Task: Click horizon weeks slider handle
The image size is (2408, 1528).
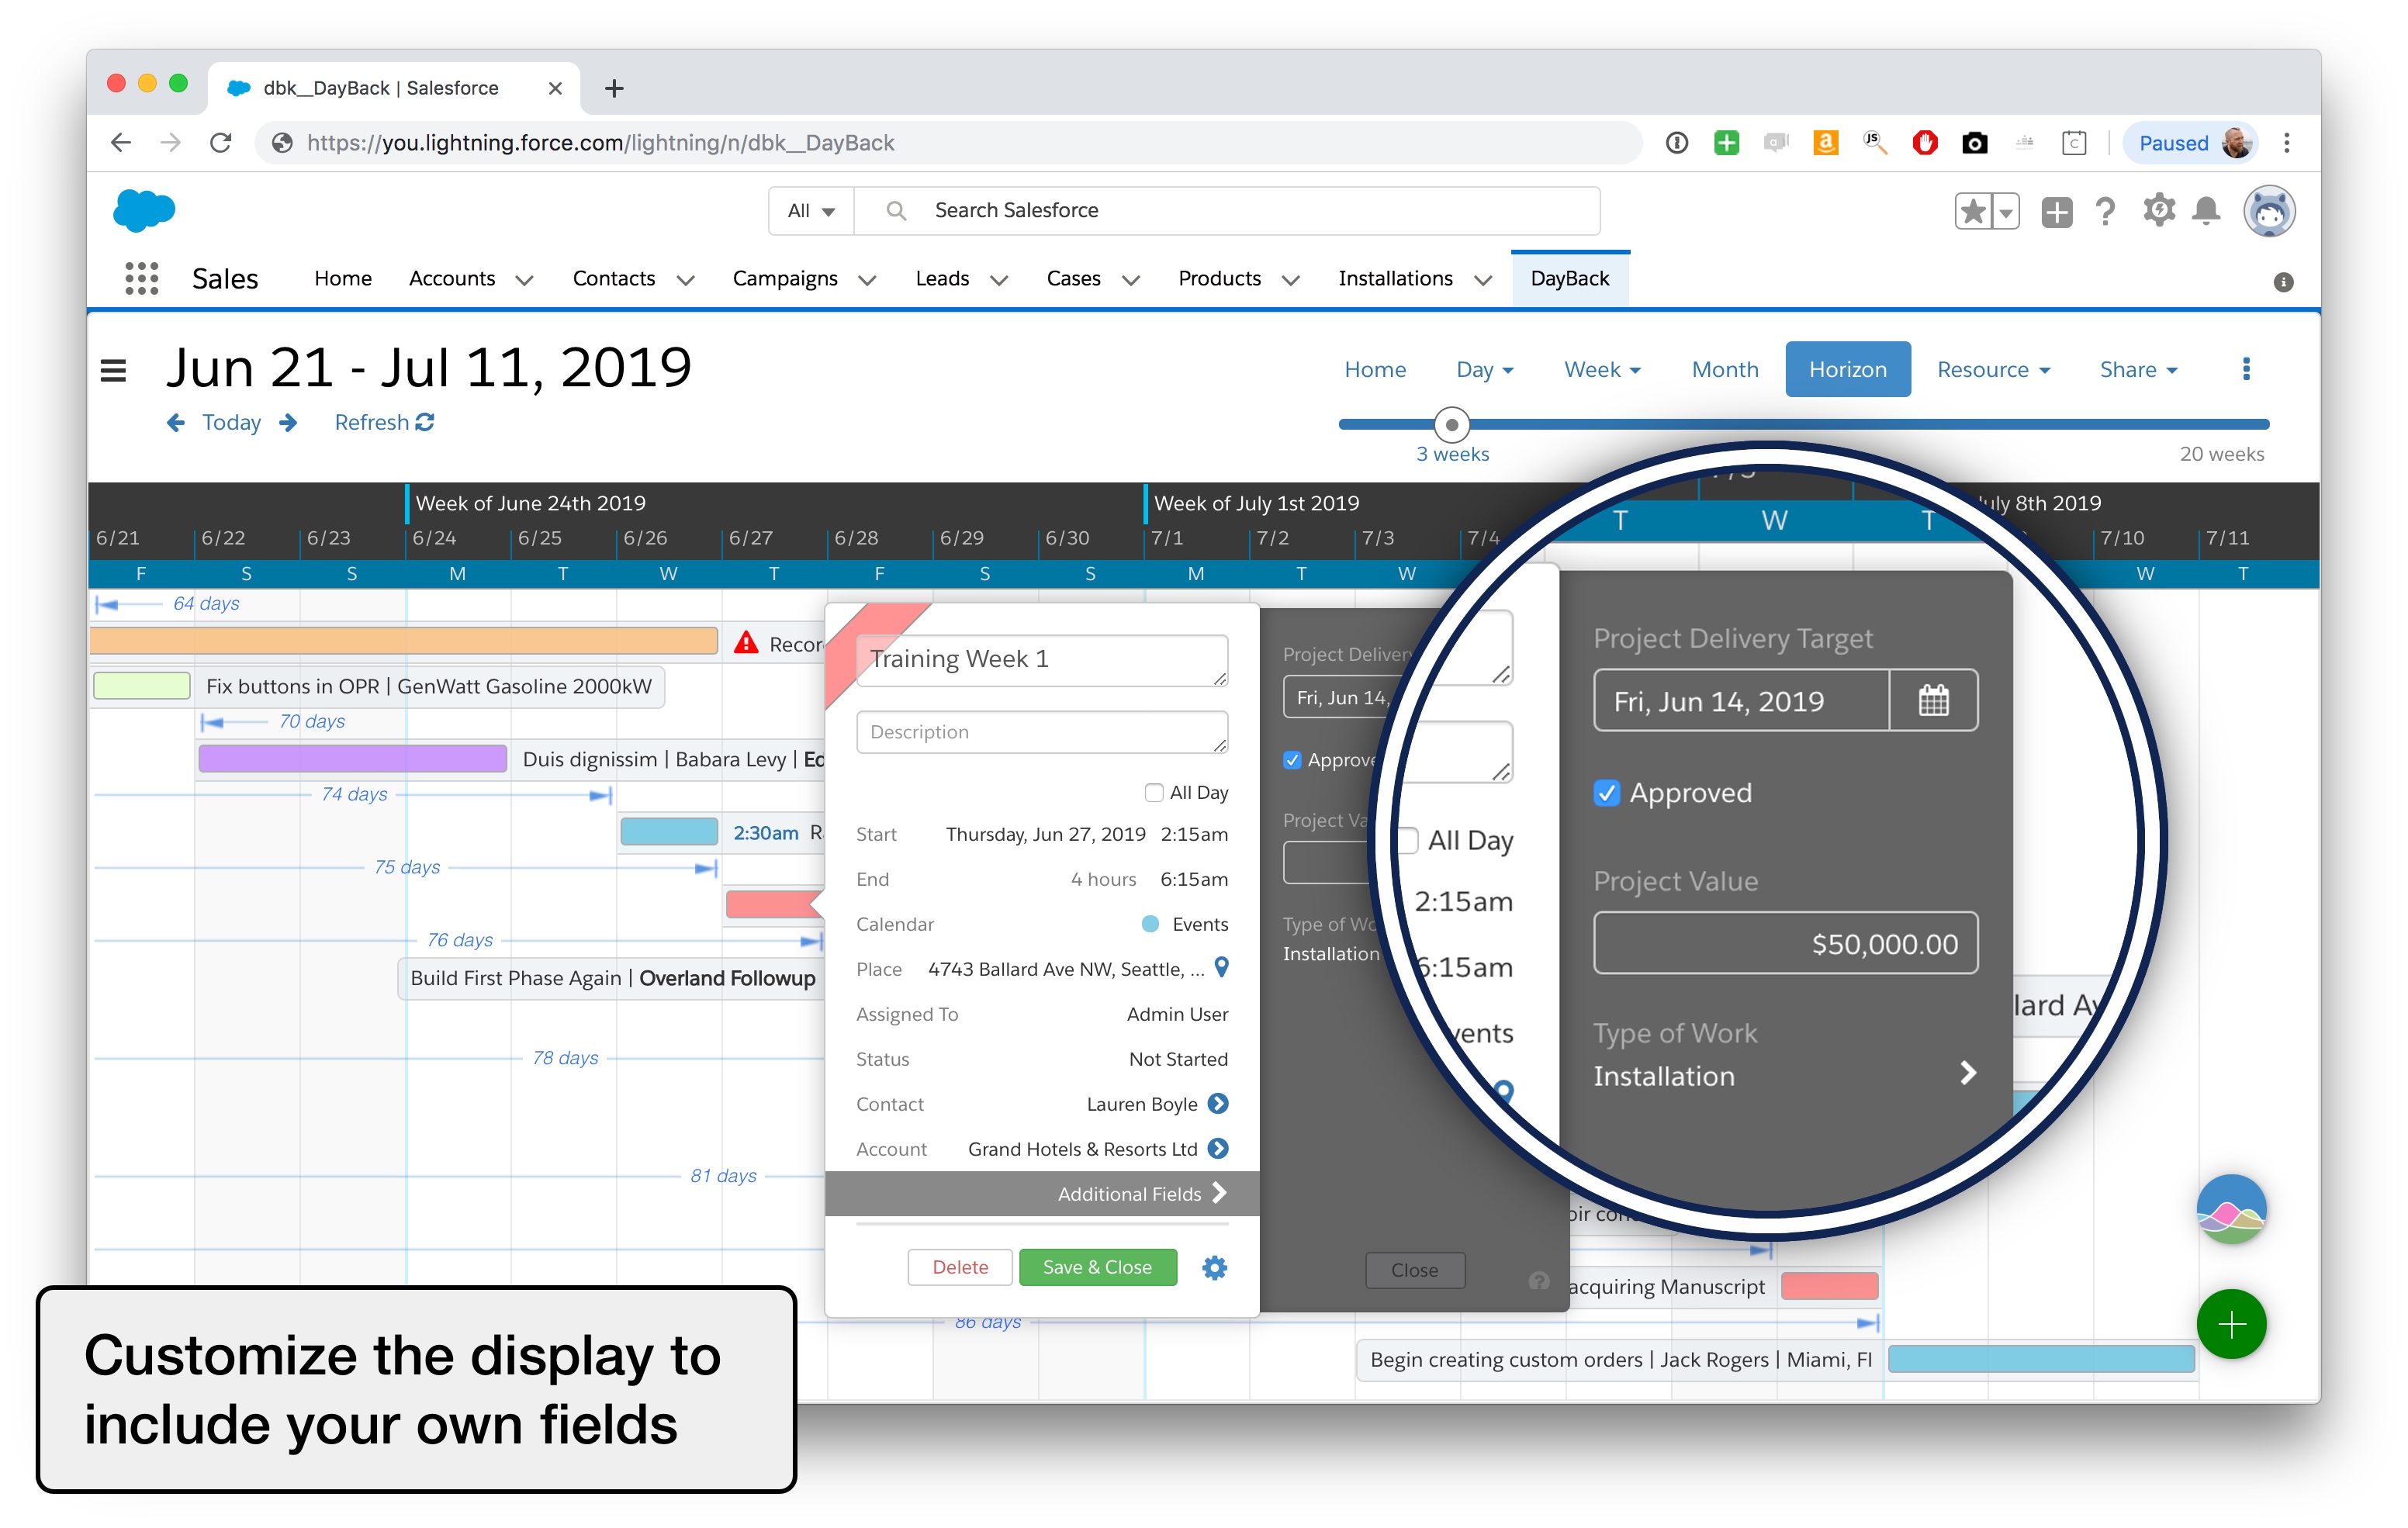Action: pyautogui.click(x=1451, y=424)
